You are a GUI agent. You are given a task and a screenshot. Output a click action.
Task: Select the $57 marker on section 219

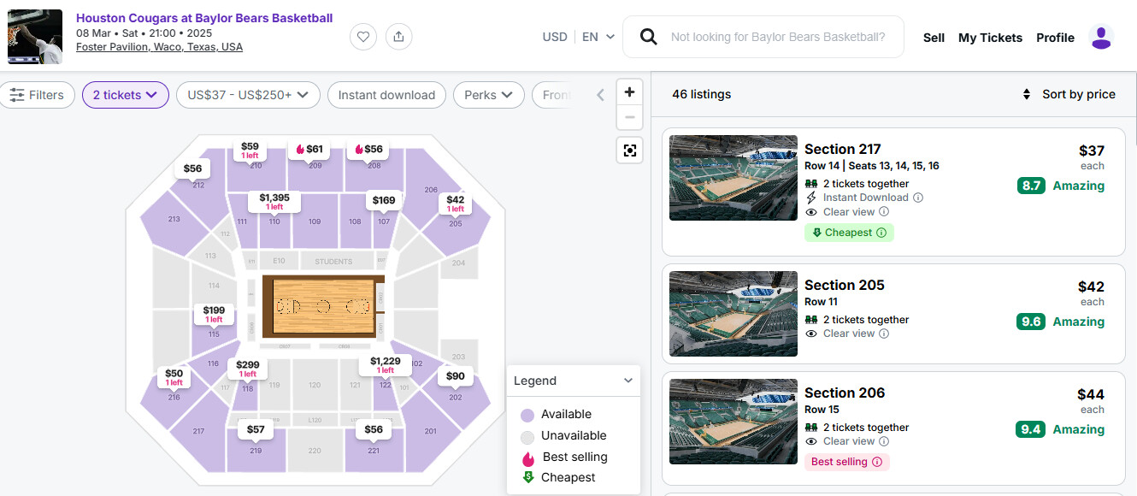click(x=256, y=428)
